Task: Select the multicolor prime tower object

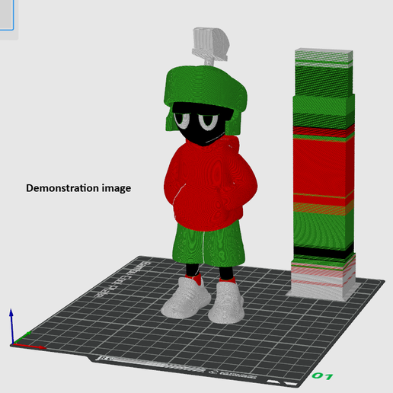Action: tap(323, 174)
